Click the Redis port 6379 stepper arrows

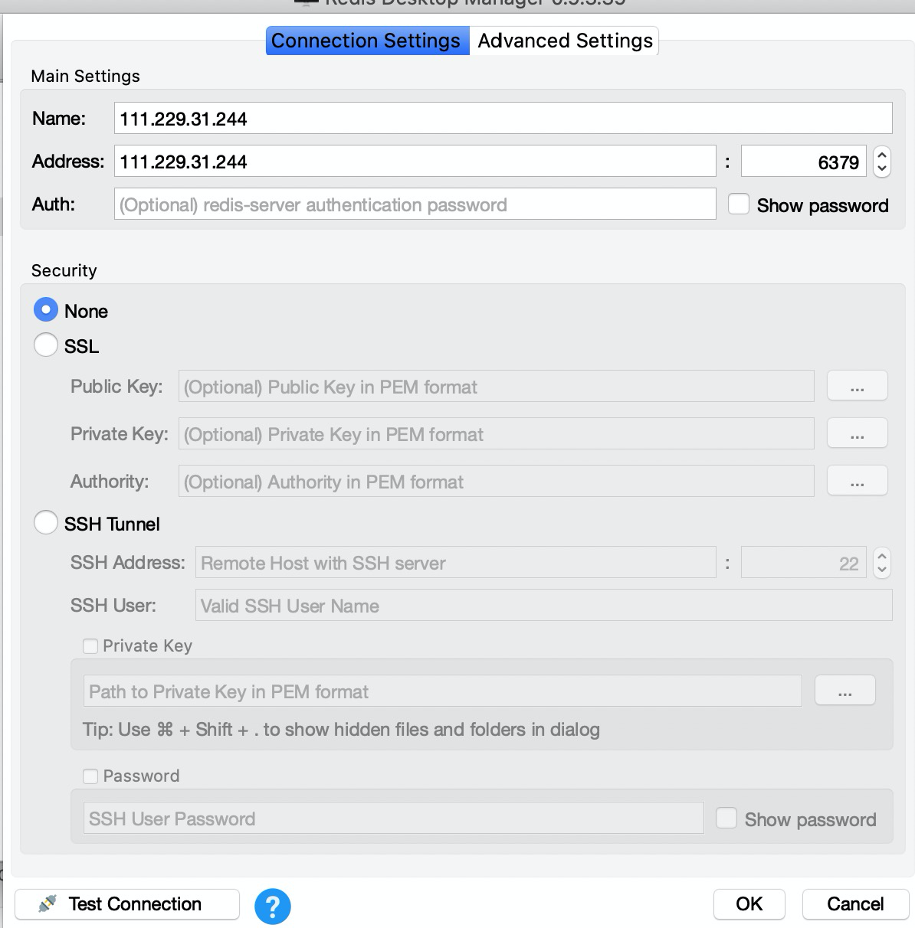coord(882,162)
